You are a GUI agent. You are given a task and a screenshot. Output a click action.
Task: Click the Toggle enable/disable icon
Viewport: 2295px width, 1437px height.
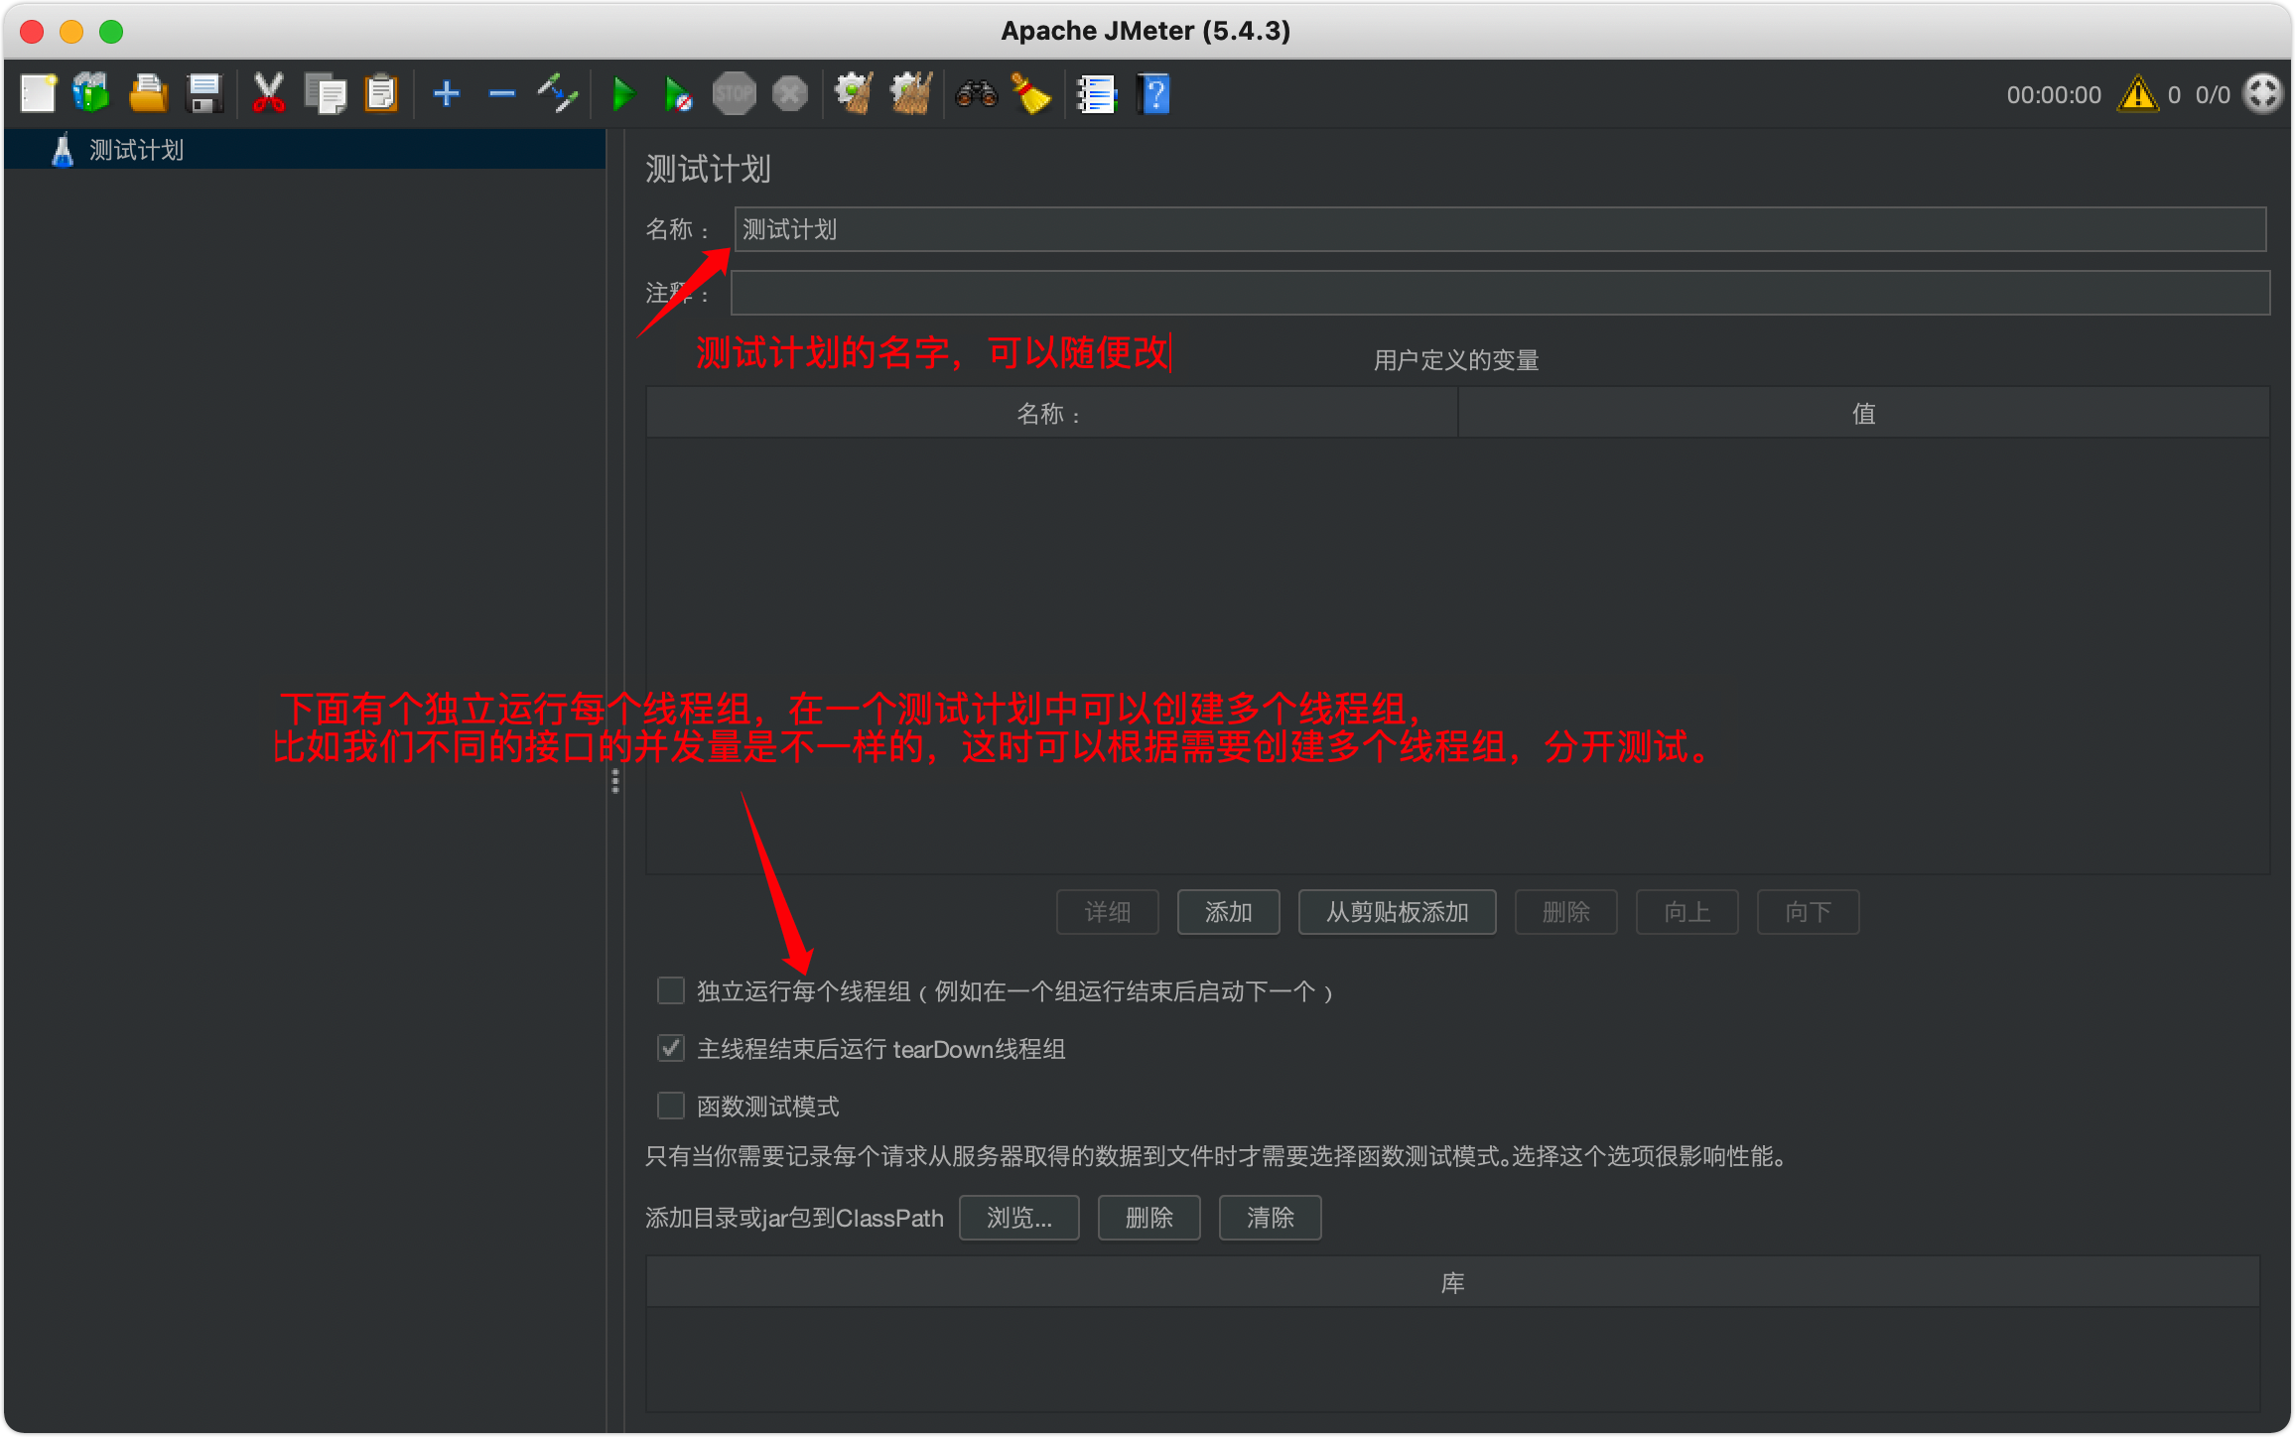(x=558, y=94)
